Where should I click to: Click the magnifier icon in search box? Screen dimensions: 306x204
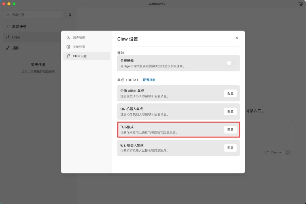point(7,15)
